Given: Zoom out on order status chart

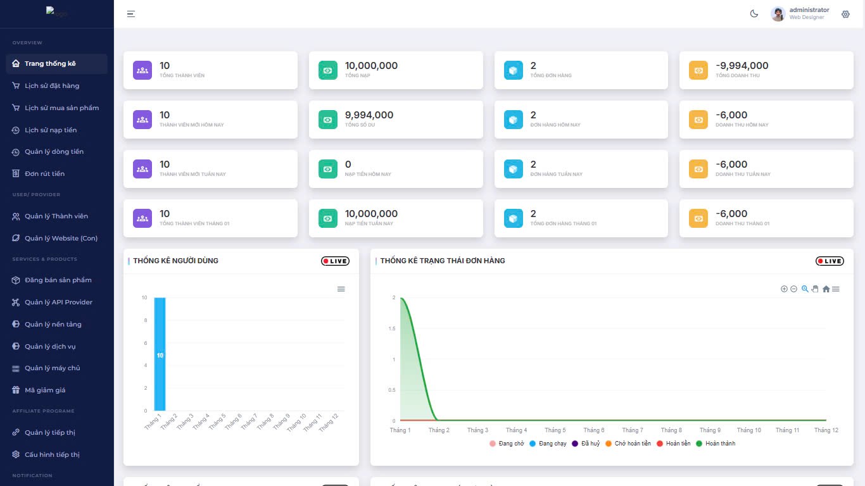Looking at the screenshot, I should [793, 289].
